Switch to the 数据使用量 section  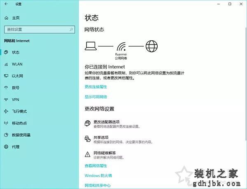pyautogui.click(x=21, y=135)
